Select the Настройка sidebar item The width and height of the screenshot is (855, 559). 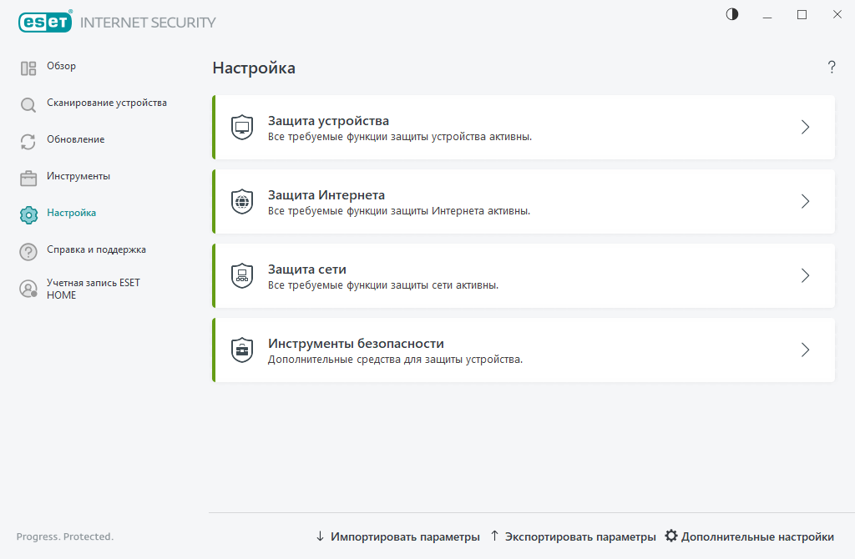tap(72, 213)
